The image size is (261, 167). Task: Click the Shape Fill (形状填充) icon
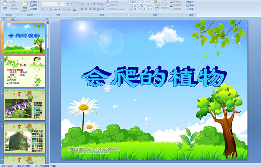click(174, 1)
